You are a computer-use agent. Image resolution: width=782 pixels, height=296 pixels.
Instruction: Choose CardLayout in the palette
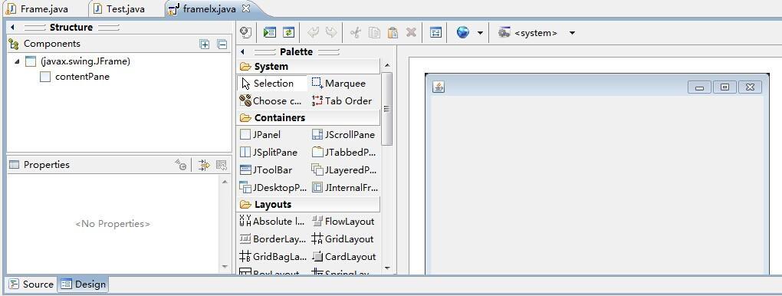click(x=344, y=257)
